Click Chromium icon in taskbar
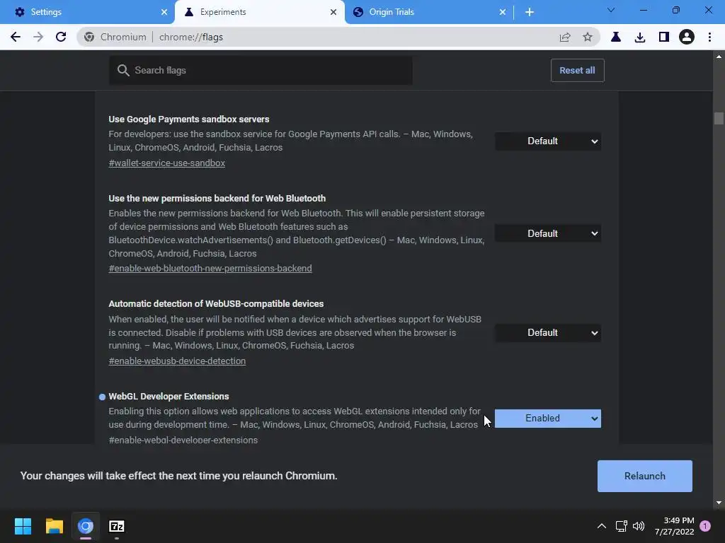The height and width of the screenshot is (543, 725). point(86,526)
